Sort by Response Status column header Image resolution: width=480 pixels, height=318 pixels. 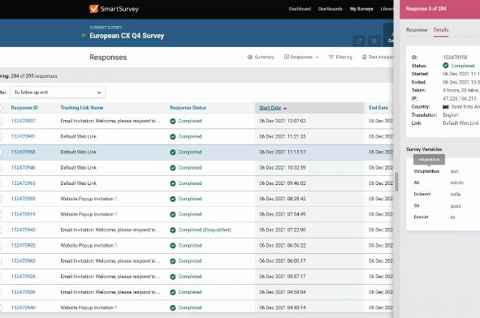pos(188,108)
